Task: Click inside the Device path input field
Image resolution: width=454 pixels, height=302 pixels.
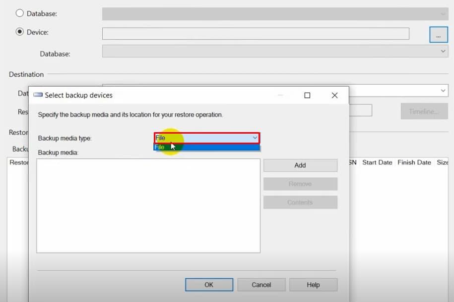Action: coord(256,34)
